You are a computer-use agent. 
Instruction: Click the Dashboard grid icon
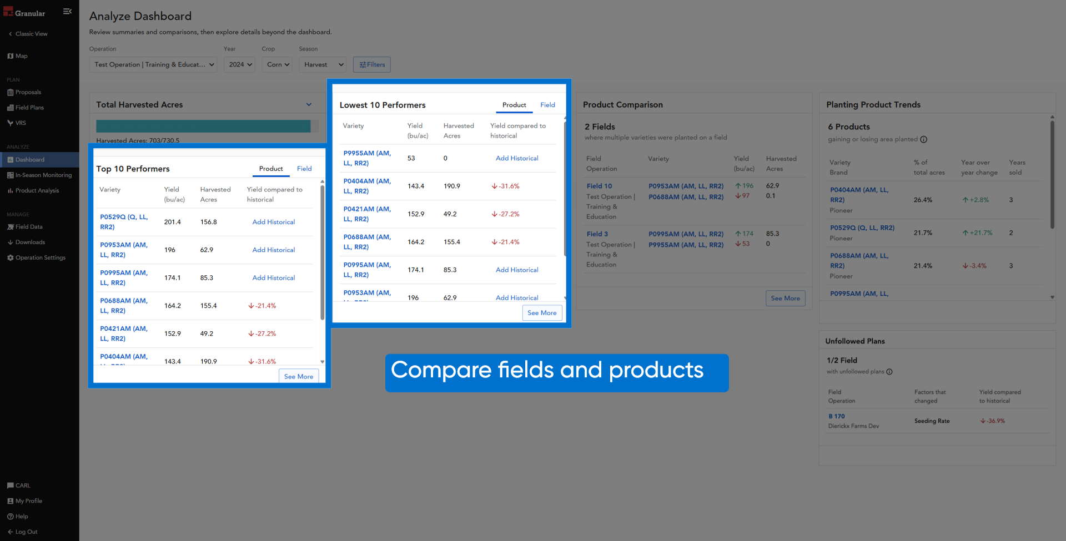[10, 160]
